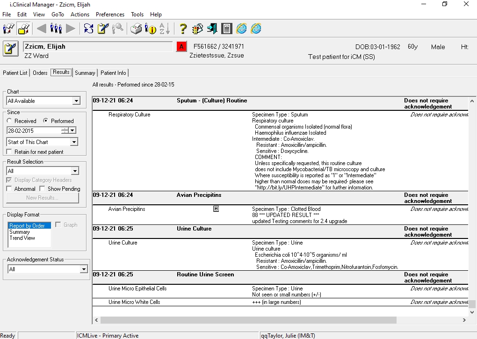Click the yellow folder with book toolbar icon
Image resolution: width=477 pixels, height=339 pixels.
coord(23,29)
